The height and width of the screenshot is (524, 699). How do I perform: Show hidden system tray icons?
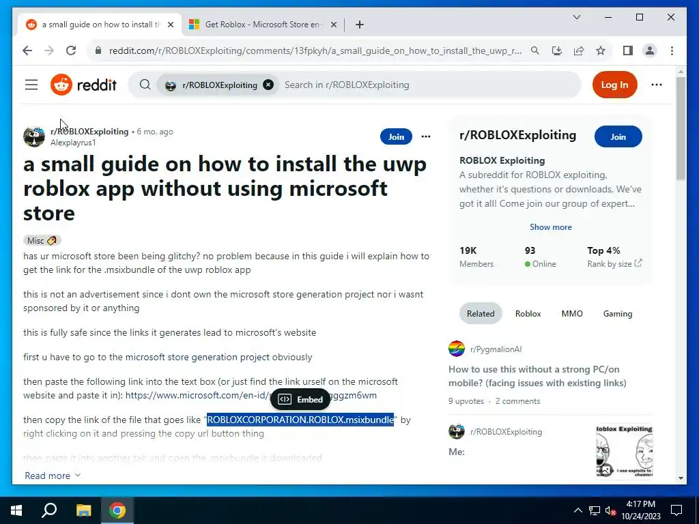click(x=577, y=510)
